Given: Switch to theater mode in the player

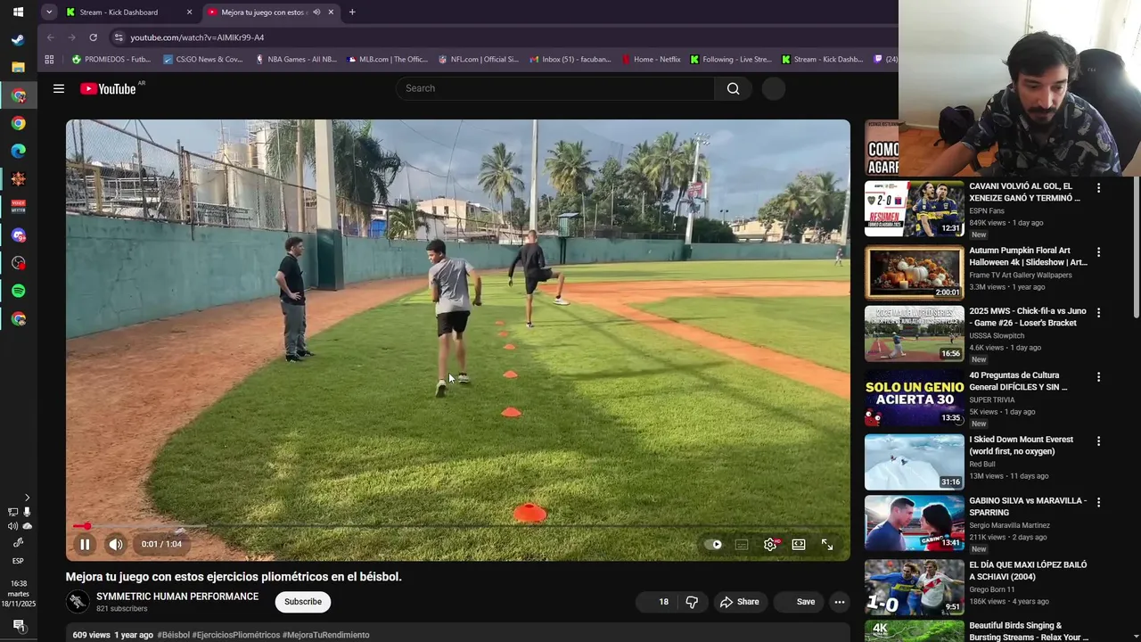Looking at the screenshot, I should [799, 544].
